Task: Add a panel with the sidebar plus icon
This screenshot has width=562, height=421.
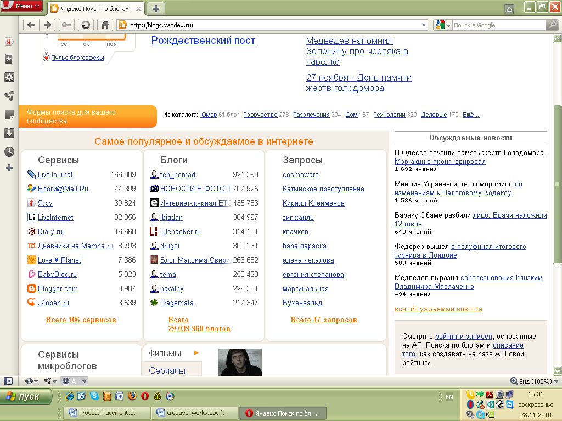Action: 9,168
